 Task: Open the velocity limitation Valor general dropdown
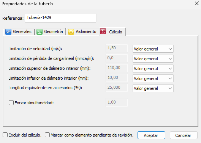[153, 49]
